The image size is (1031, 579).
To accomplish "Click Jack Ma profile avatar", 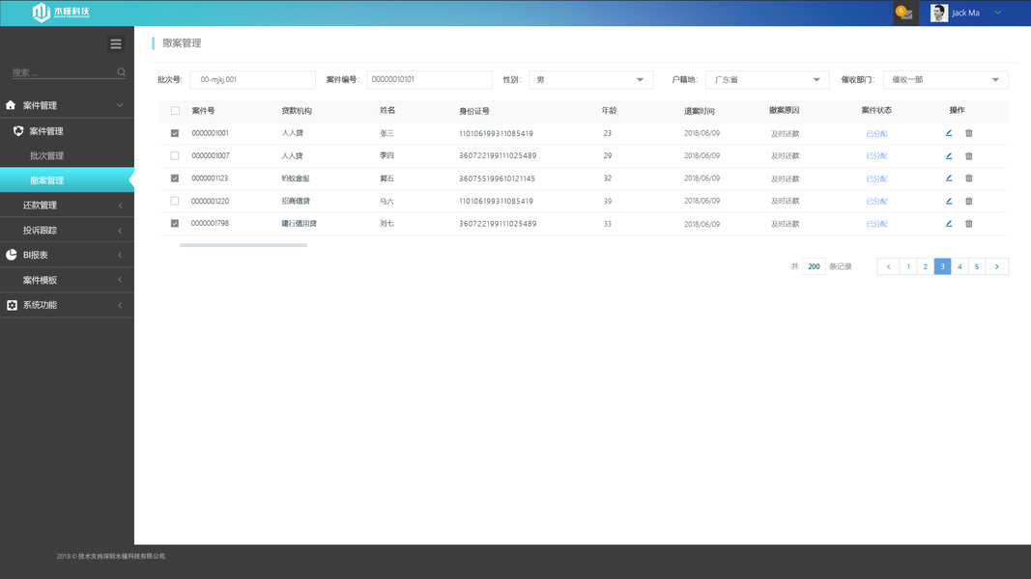I will [x=939, y=14].
